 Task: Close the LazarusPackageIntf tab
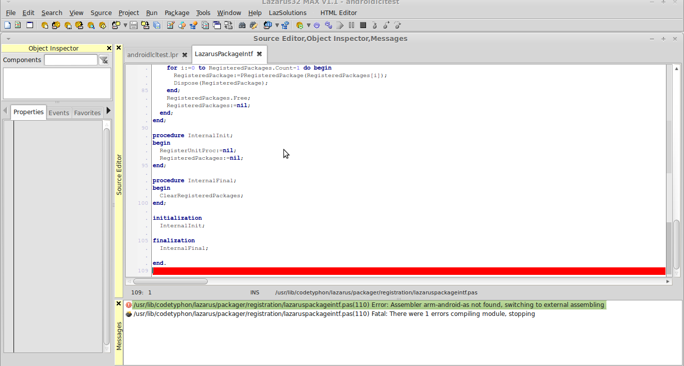(x=259, y=54)
